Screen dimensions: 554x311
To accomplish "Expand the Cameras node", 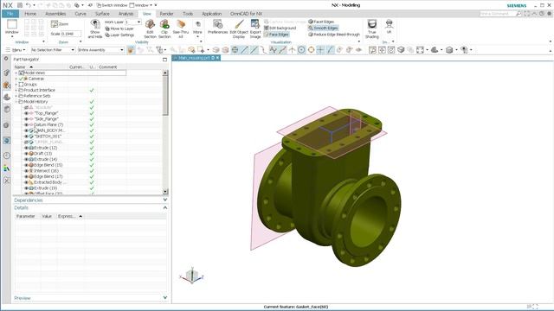I will point(16,79).
